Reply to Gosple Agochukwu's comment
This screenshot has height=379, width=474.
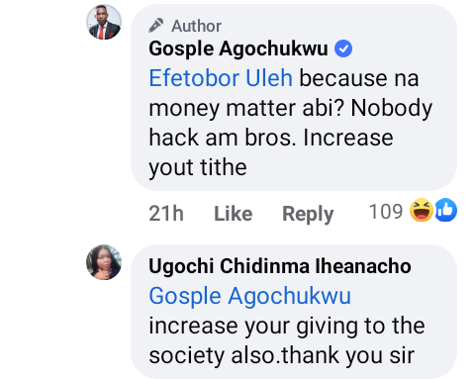[308, 214]
